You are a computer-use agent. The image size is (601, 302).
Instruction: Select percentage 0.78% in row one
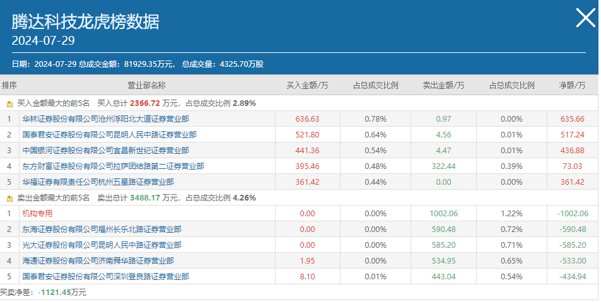click(376, 119)
